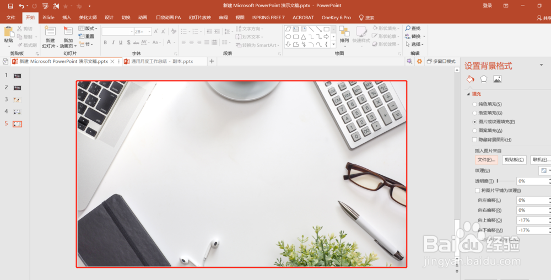551x280 pixels.
Task: Click the Login (登录) link
Action: pyautogui.click(x=488, y=6)
